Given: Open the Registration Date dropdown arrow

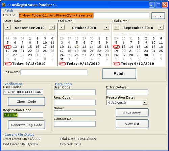Looking at the screenshot, I should 145,102.
